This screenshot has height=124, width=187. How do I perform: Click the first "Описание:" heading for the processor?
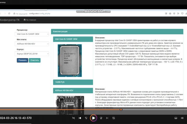[x=100, y=38]
